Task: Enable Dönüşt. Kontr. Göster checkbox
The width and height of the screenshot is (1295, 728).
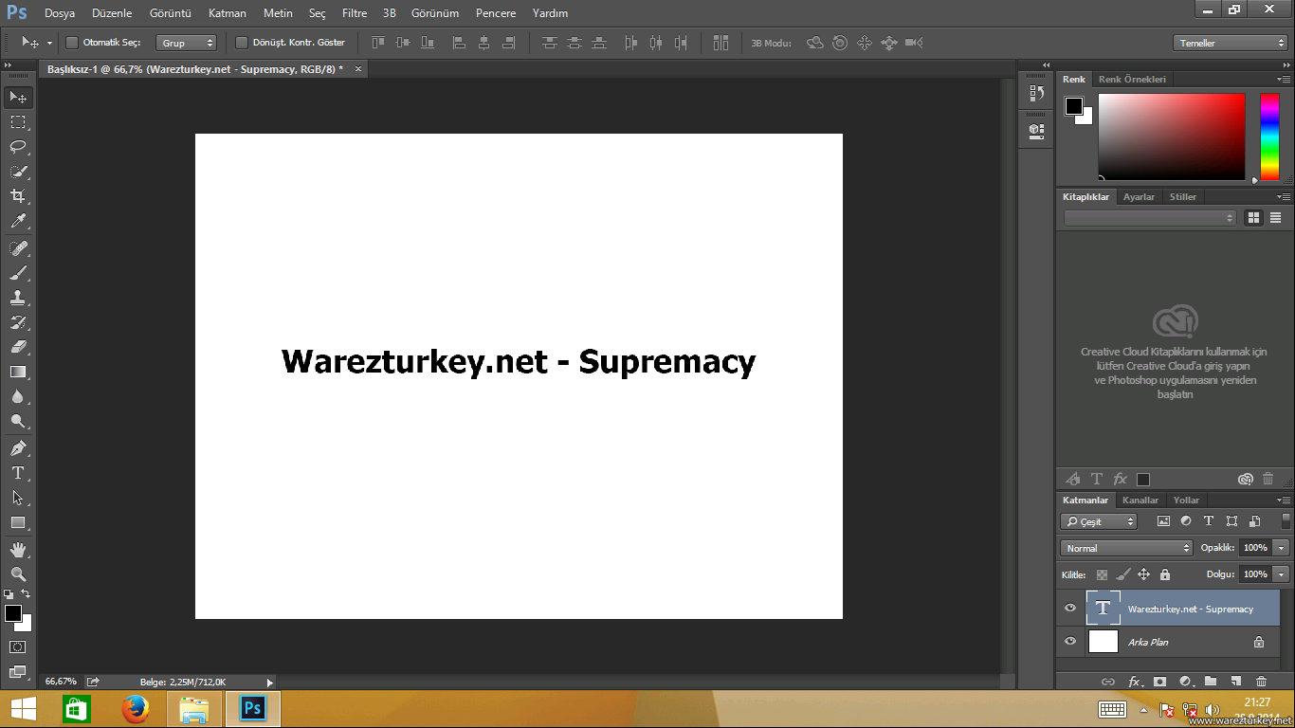Action: coord(242,43)
